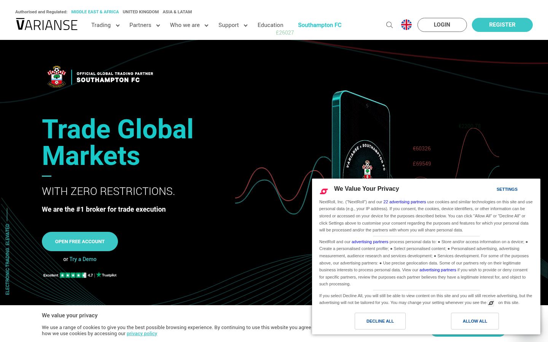Open the Trading menu item

click(101, 25)
